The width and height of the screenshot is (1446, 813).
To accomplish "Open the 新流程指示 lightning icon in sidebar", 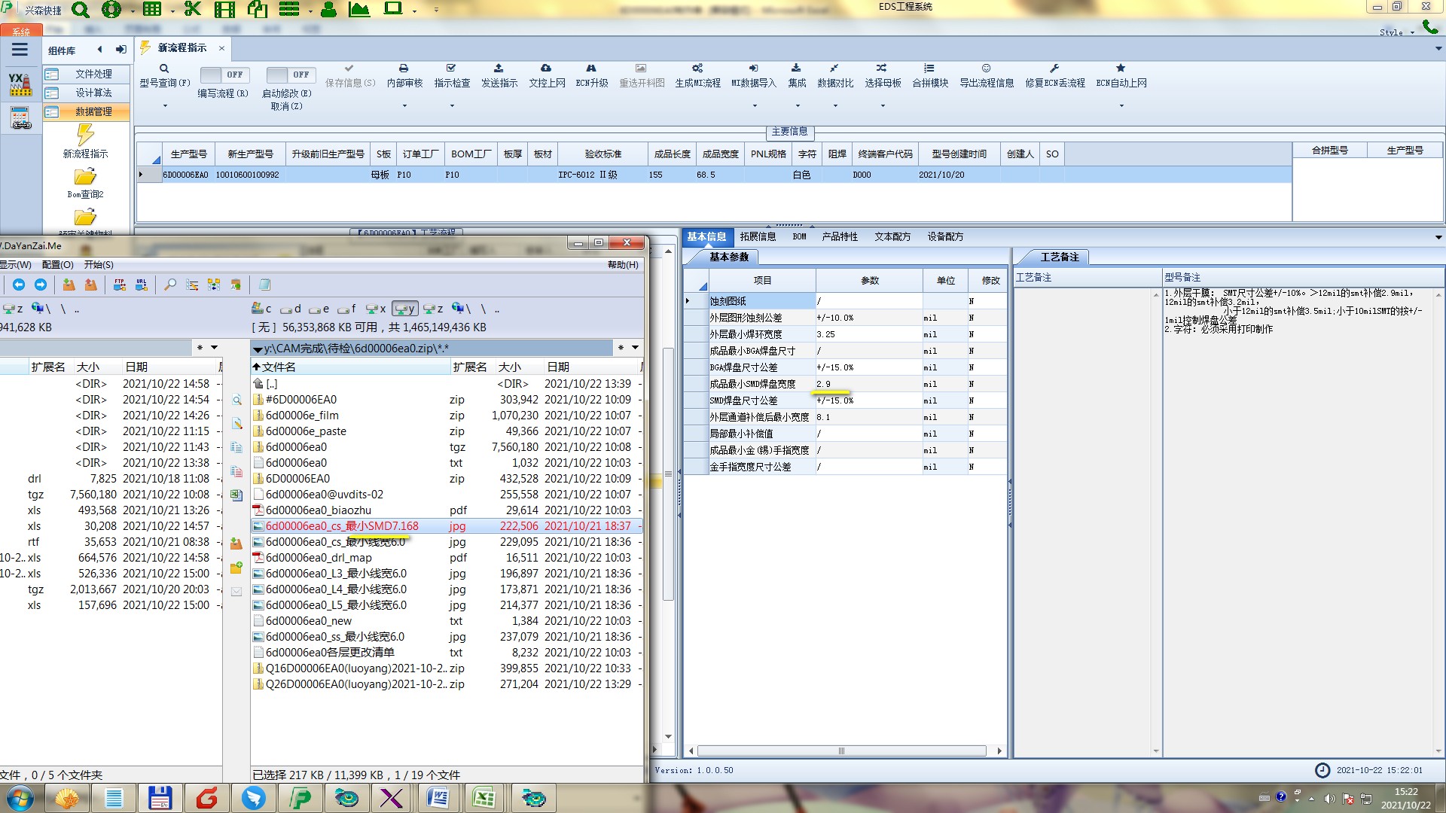I will (85, 135).
